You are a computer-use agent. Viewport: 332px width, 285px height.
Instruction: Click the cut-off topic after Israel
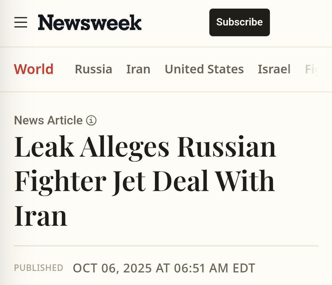click(x=310, y=69)
